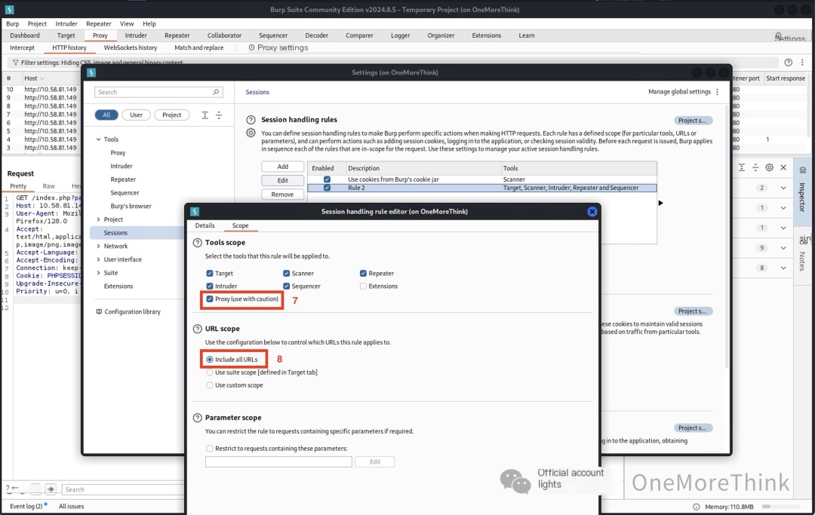Filter settings by User in Settings window
Image resolution: width=815 pixels, height=515 pixels.
click(x=136, y=115)
